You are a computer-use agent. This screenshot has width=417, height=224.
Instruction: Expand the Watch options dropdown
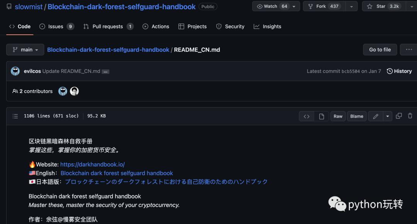click(294, 6)
